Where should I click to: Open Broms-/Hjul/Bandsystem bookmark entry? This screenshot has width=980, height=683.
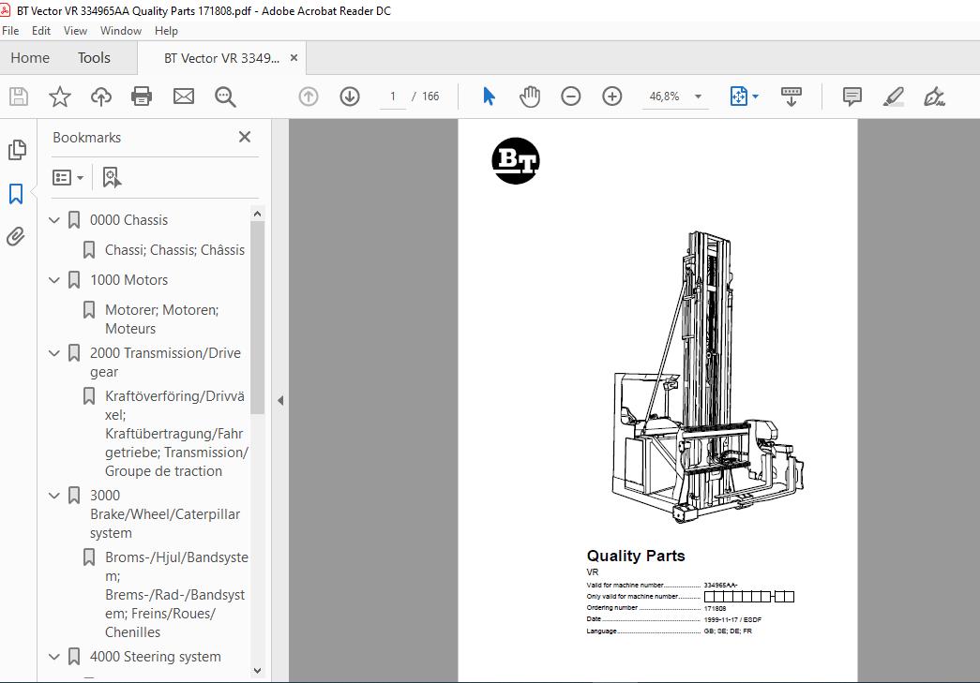177,594
